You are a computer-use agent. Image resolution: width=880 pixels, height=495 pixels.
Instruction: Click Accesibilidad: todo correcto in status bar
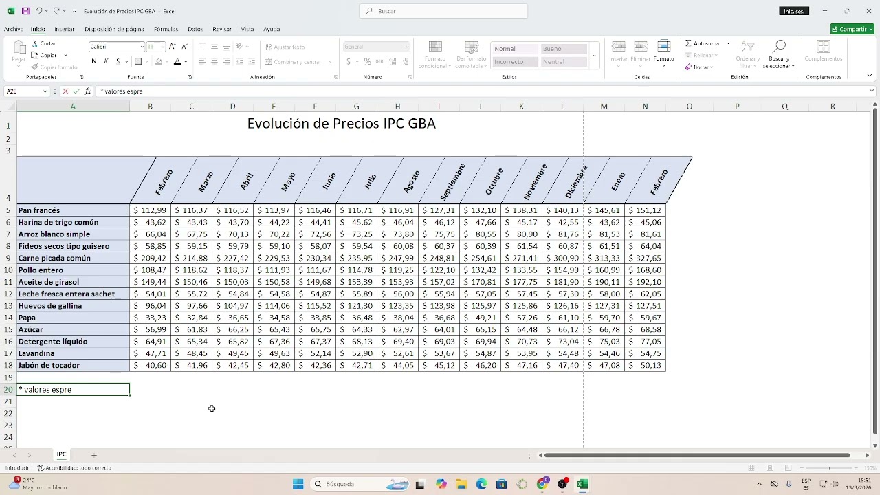coord(74,467)
